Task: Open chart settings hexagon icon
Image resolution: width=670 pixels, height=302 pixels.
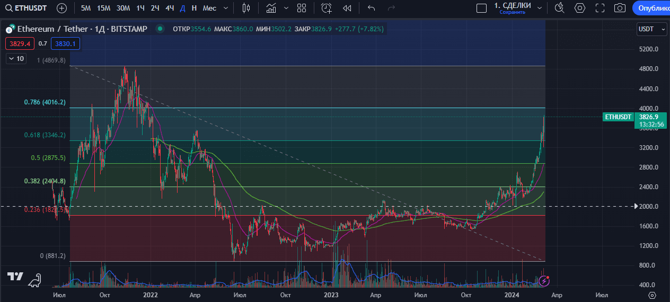Action: click(580, 8)
